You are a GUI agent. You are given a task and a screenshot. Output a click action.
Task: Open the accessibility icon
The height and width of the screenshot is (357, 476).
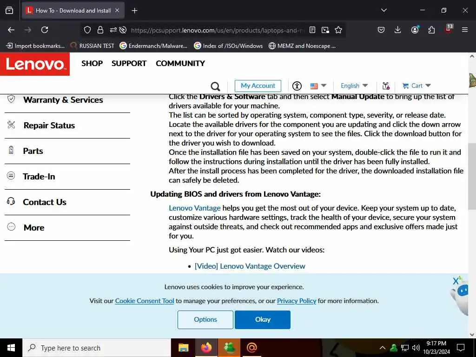click(x=297, y=86)
